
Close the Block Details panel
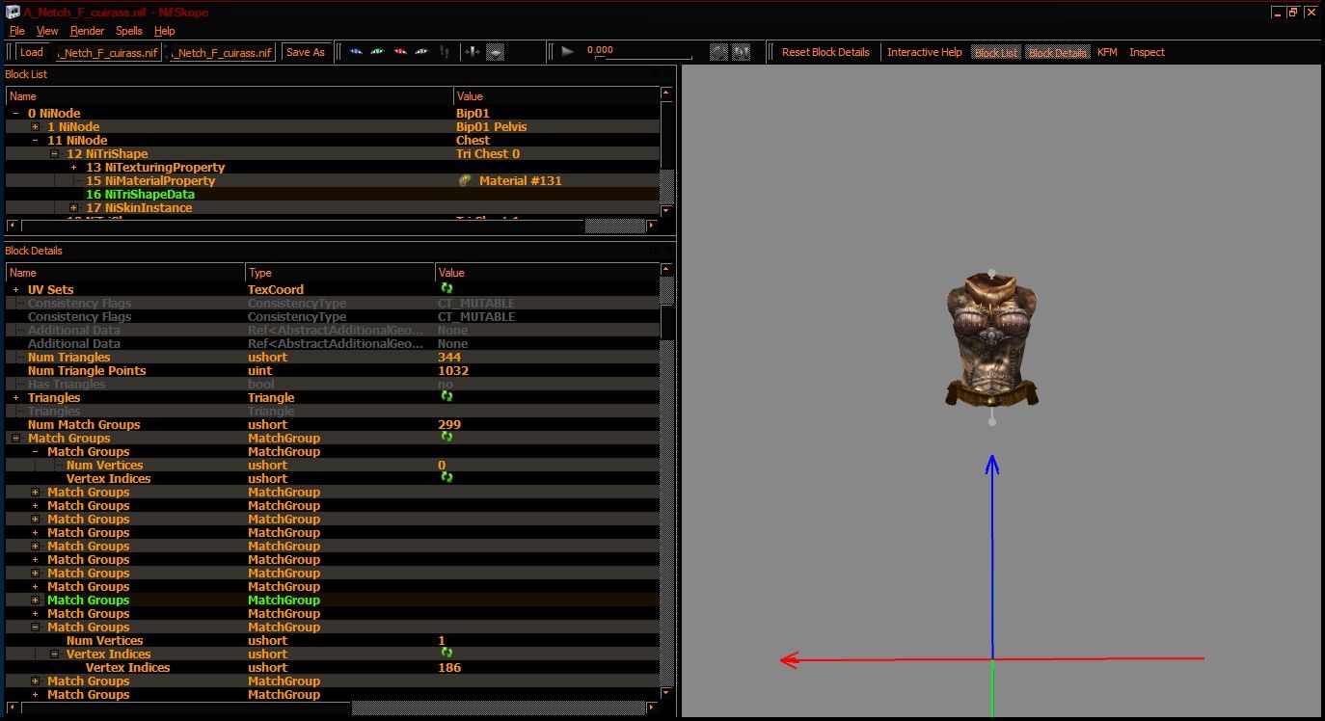pos(666,250)
